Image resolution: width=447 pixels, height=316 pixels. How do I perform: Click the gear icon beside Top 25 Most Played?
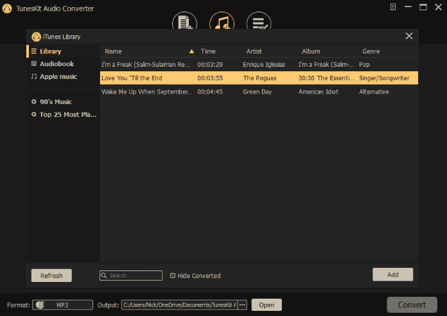point(34,114)
